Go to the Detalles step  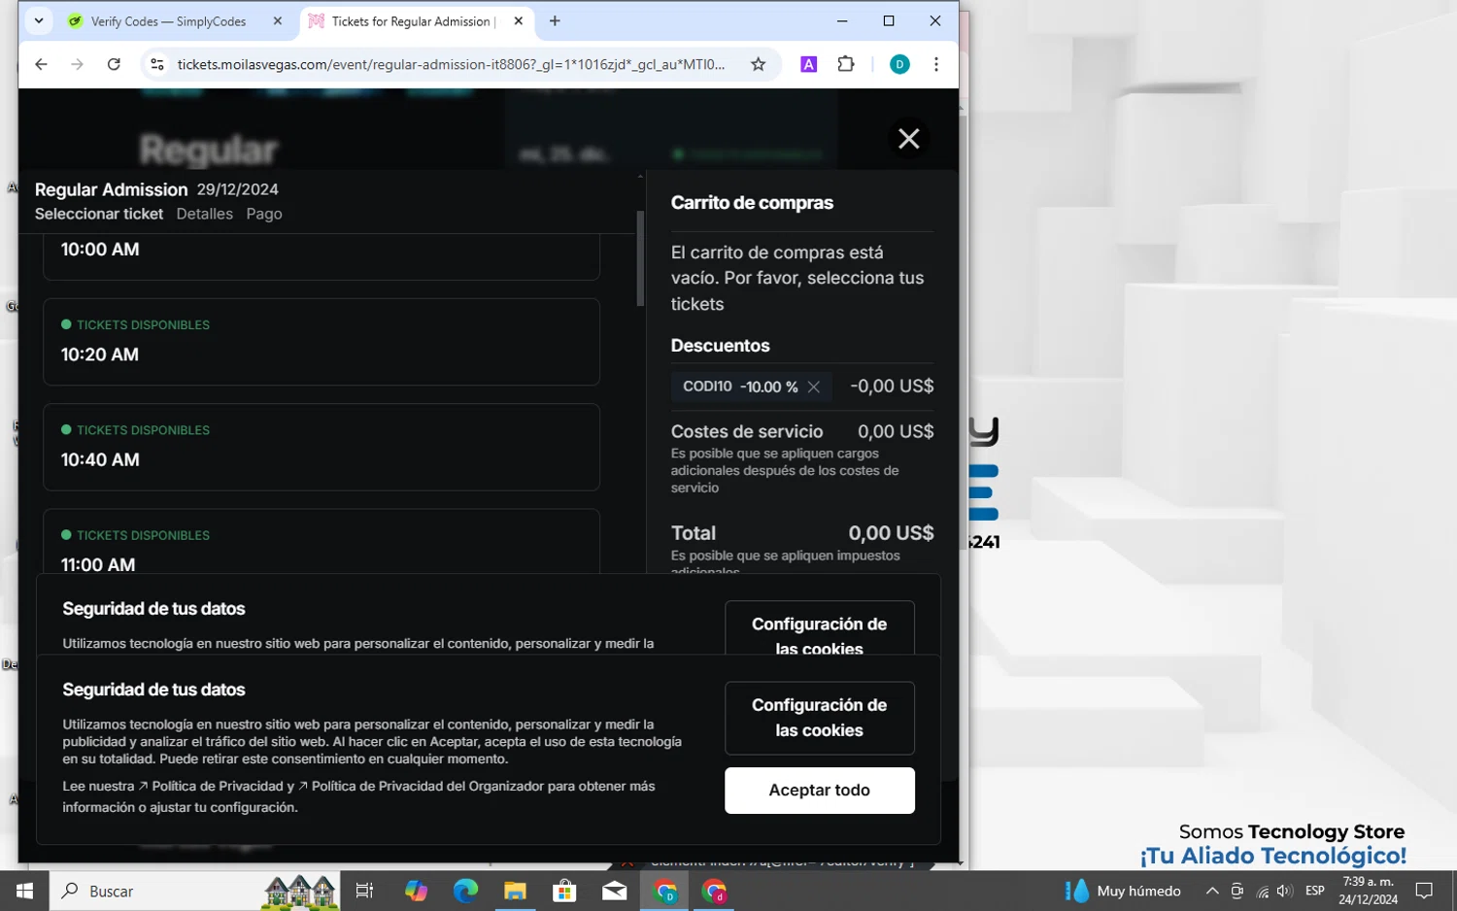click(x=205, y=214)
